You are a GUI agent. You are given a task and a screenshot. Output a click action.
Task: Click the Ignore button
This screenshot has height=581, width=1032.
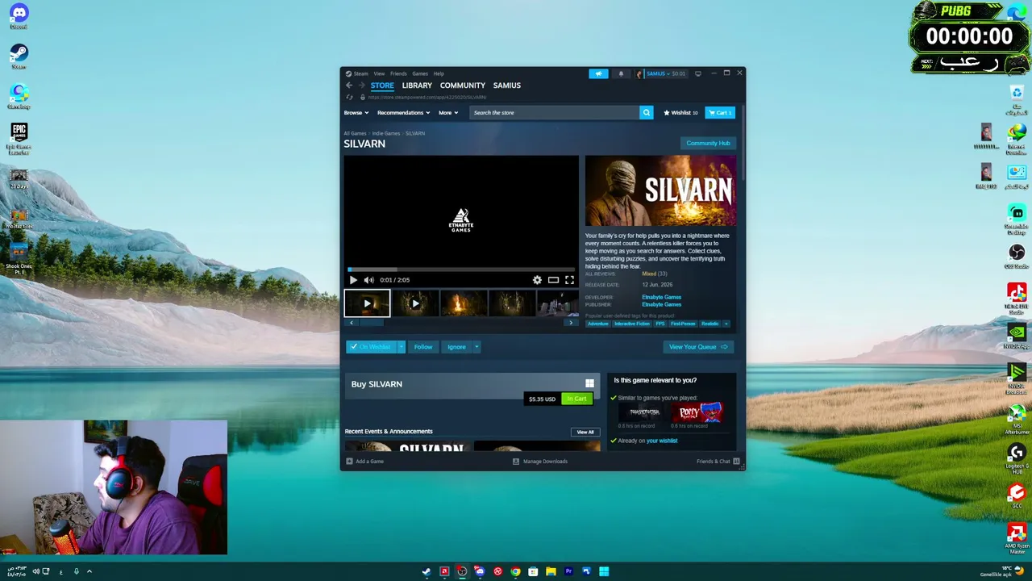click(456, 347)
